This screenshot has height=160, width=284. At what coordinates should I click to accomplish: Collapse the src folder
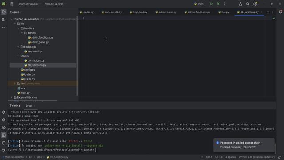(x=15, y=24)
